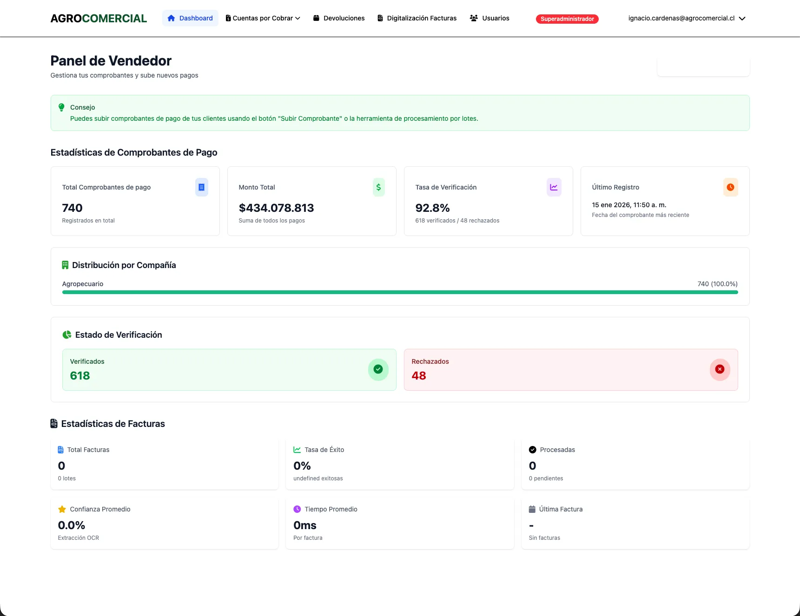Click the calendar icon beside Última Factura
This screenshot has height=616, width=800.
[x=532, y=509]
